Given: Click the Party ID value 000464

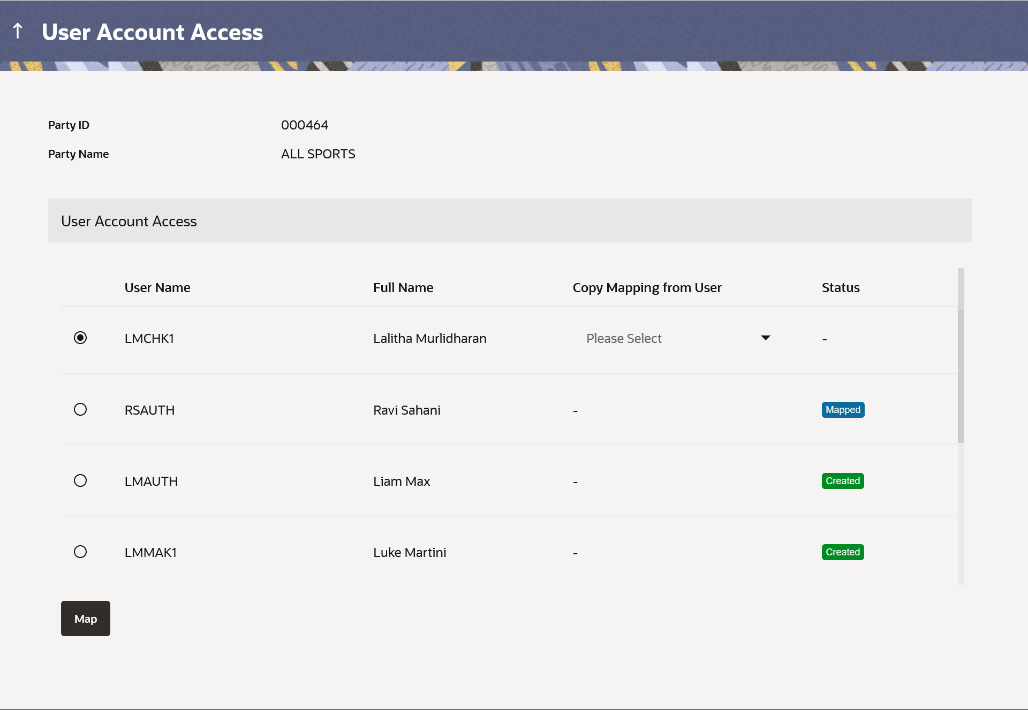Looking at the screenshot, I should point(305,125).
